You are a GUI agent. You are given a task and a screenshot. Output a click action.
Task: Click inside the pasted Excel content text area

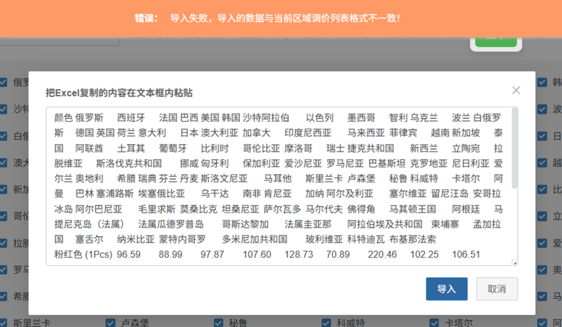[x=278, y=185]
